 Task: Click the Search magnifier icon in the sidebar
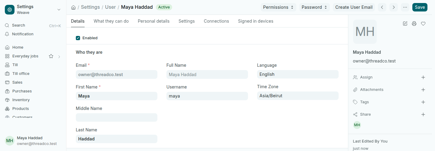pyautogui.click(x=7, y=25)
